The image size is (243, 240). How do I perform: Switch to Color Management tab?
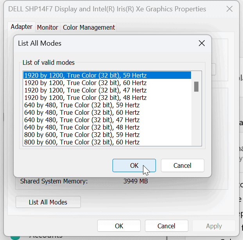tap(89, 27)
